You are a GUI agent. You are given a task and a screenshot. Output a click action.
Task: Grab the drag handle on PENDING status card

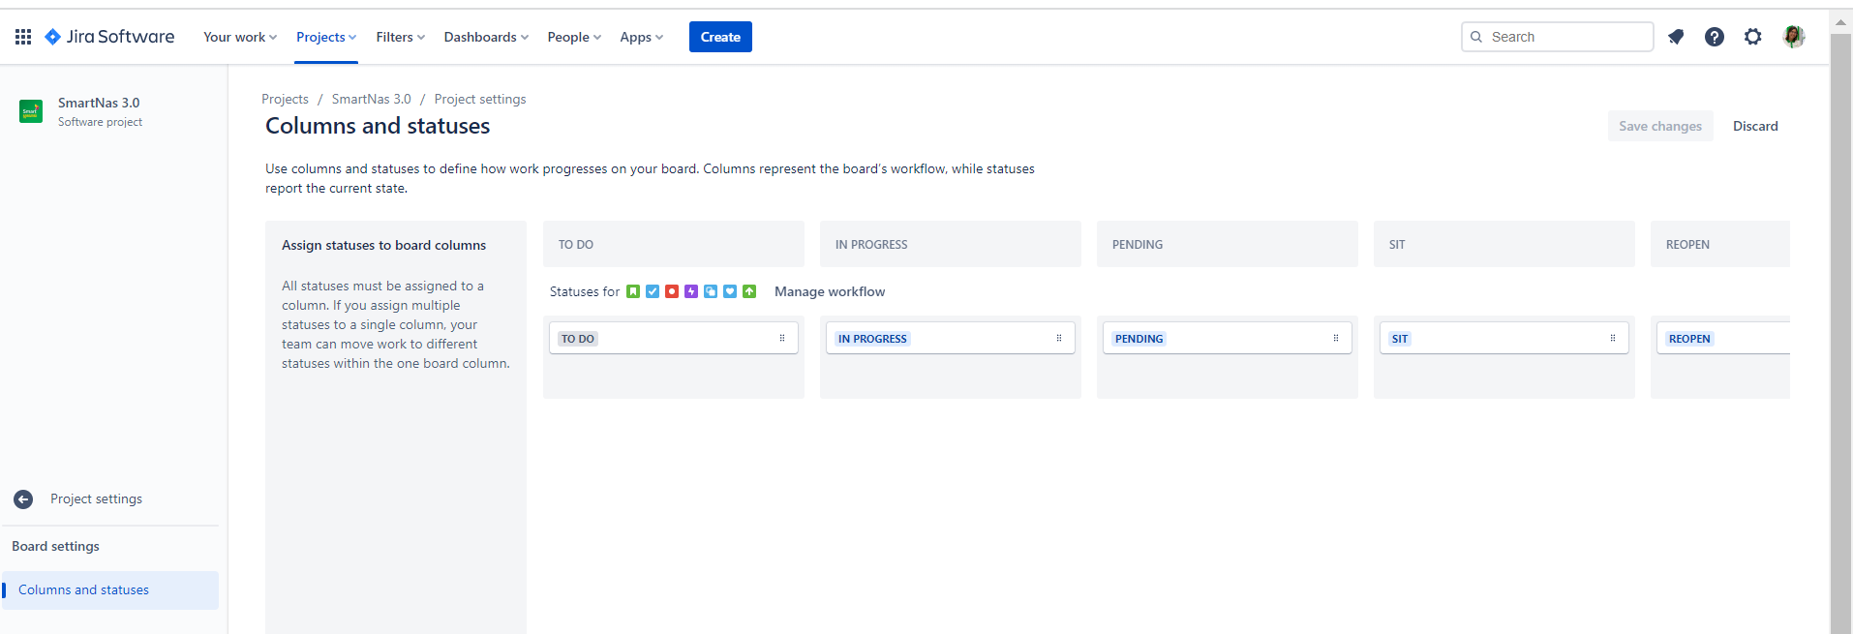[1336, 338]
